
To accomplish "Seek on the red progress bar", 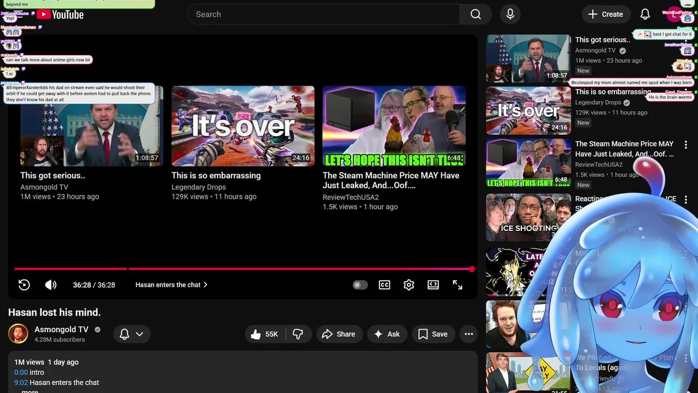I will click(x=244, y=269).
